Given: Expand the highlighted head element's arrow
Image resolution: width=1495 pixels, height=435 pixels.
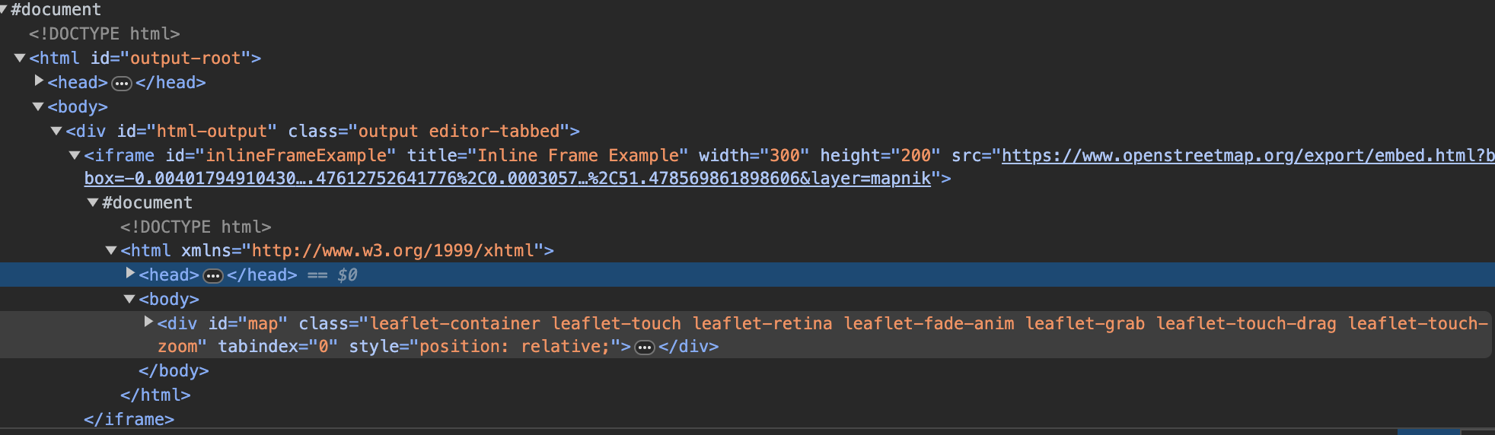Looking at the screenshot, I should (x=130, y=273).
